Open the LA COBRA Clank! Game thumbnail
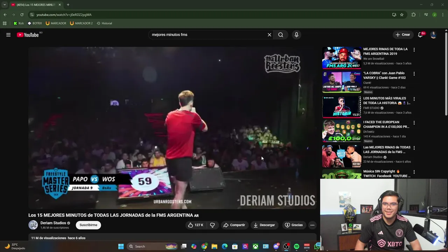The width and height of the screenshot is (448, 252). pyautogui.click(x=342, y=82)
